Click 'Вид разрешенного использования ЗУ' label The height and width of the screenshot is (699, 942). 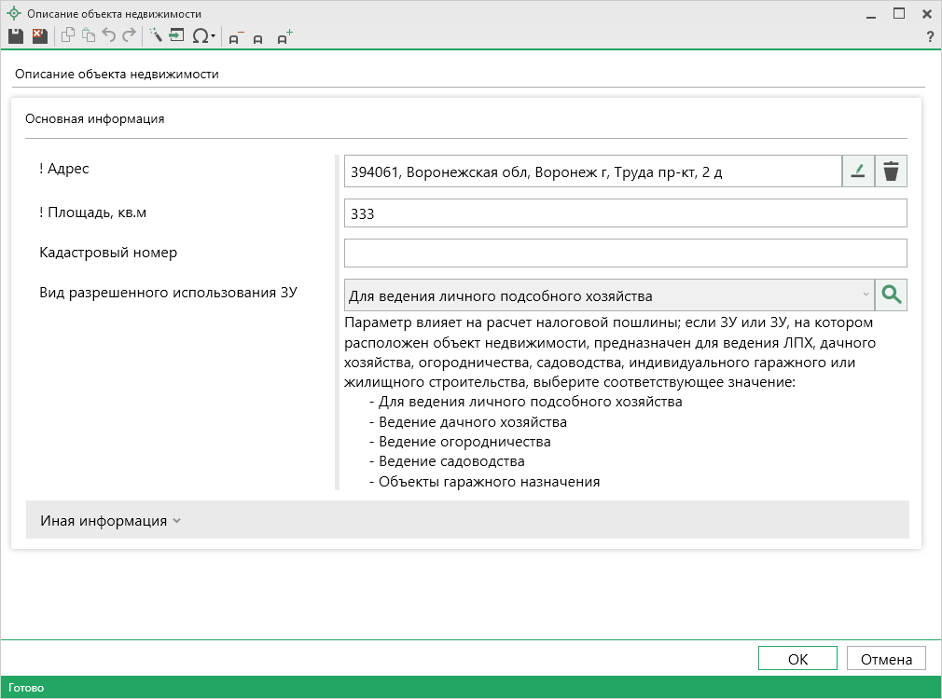pos(168,293)
